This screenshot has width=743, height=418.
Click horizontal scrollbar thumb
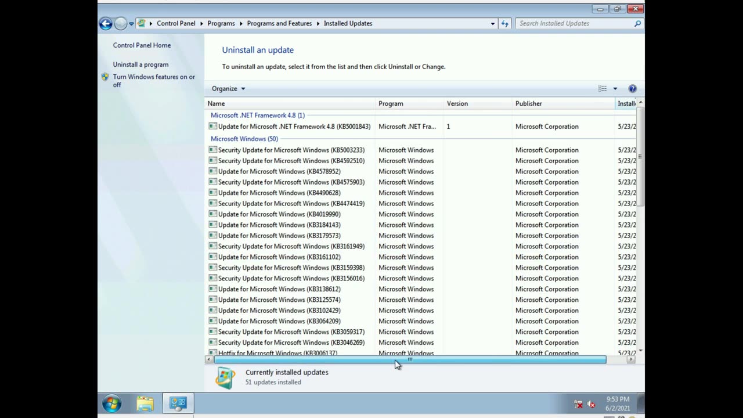(410, 360)
